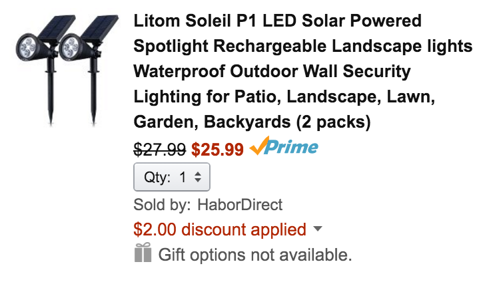This screenshot has width=485, height=282.
Task: Click the Prime logo badge
Action: pyautogui.click(x=292, y=148)
